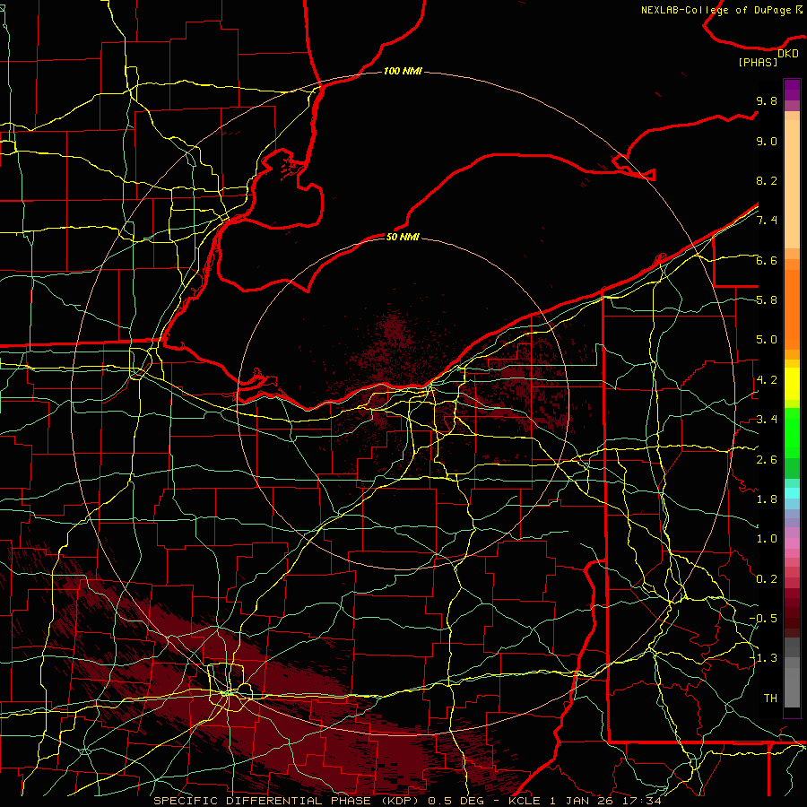Click the 6.6 scale value
The width and height of the screenshot is (807, 807).
[767, 260]
